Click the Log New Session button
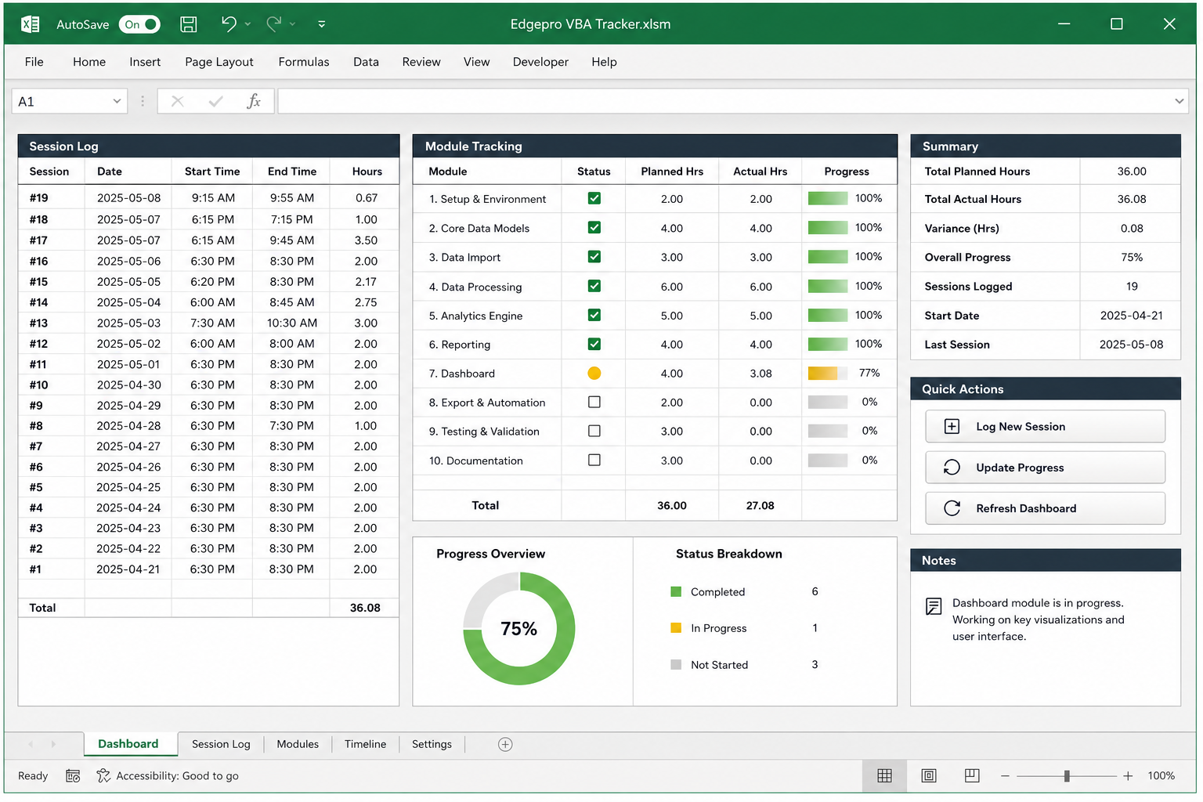 (1045, 427)
